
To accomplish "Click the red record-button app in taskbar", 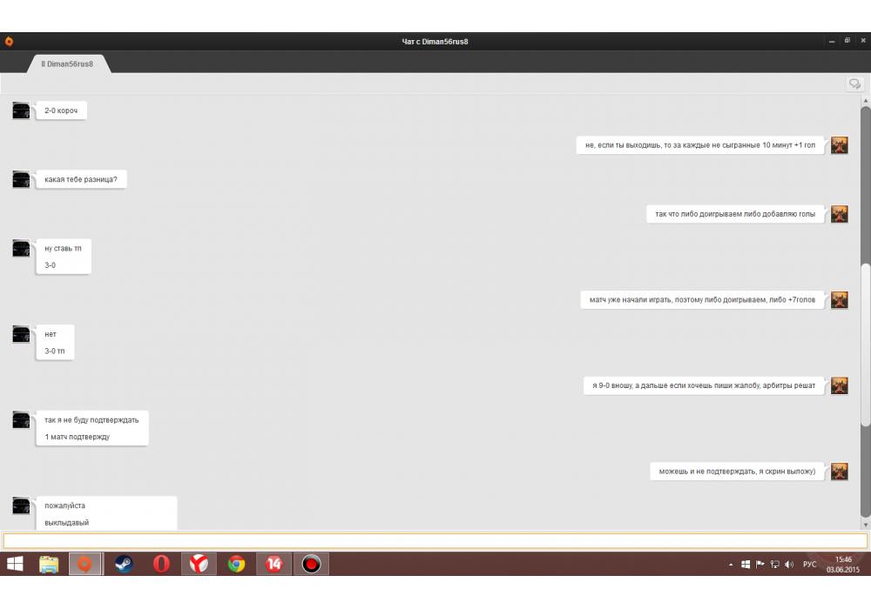I will click(x=311, y=565).
